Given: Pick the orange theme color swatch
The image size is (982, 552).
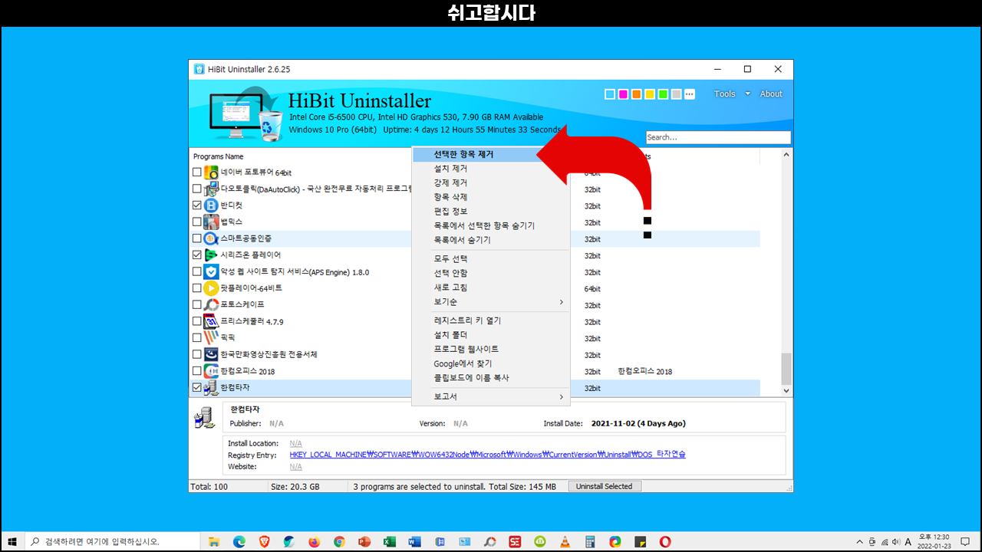Looking at the screenshot, I should (637, 94).
